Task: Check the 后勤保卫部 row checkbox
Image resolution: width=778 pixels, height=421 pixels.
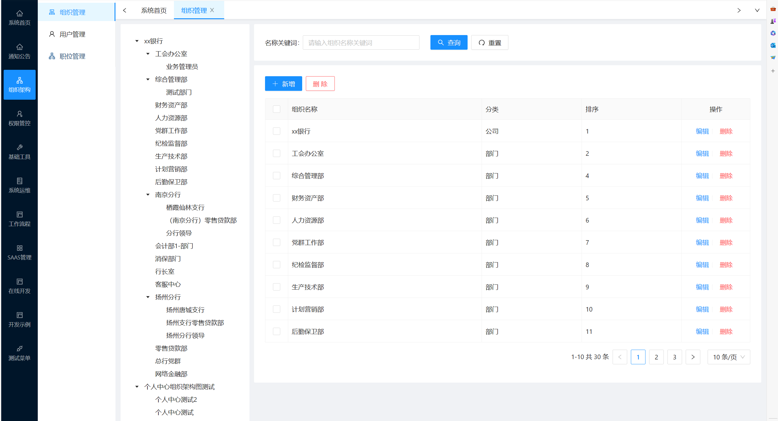Action: (x=277, y=331)
